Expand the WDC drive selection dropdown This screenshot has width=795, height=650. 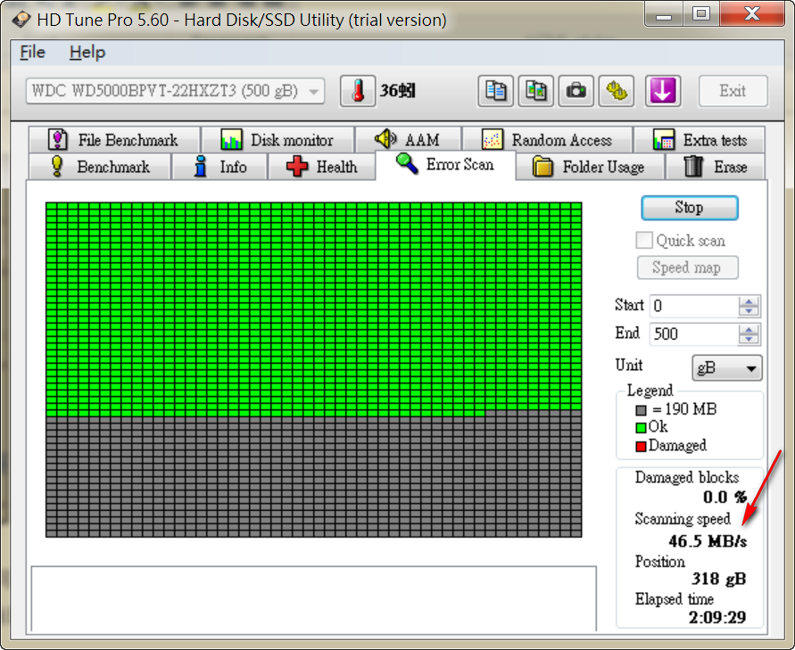pyautogui.click(x=175, y=91)
